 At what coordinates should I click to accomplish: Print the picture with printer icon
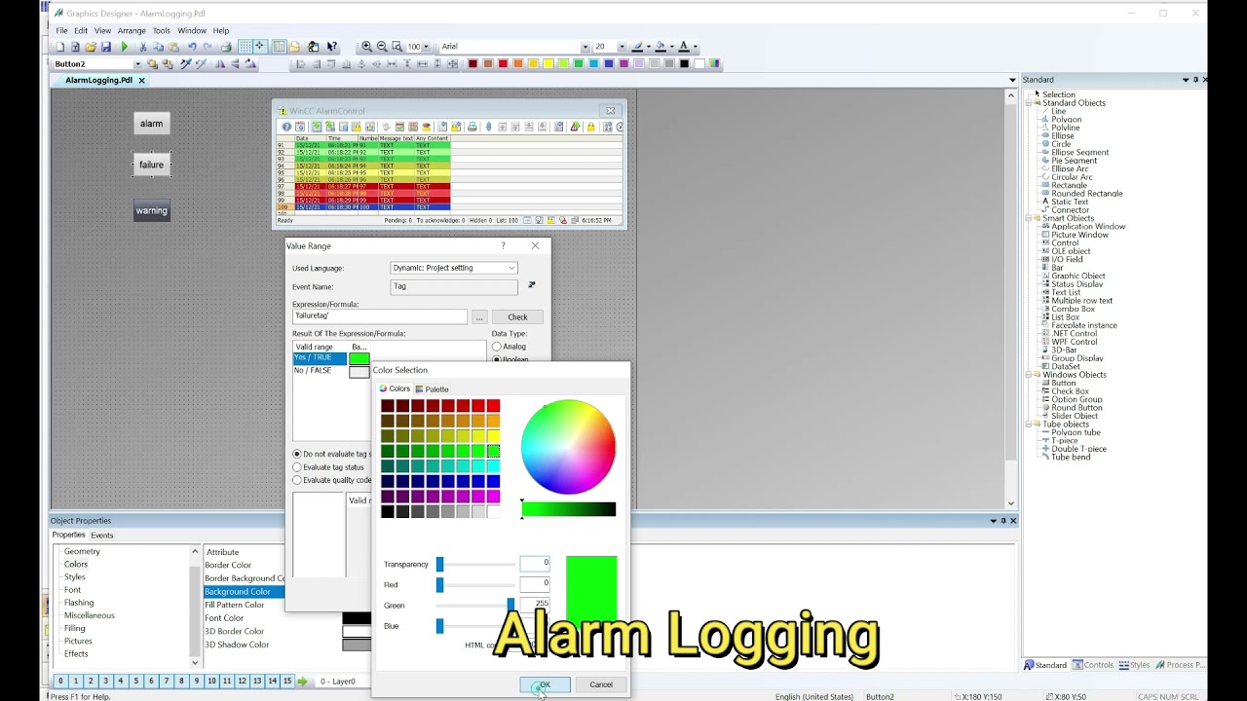[x=226, y=47]
